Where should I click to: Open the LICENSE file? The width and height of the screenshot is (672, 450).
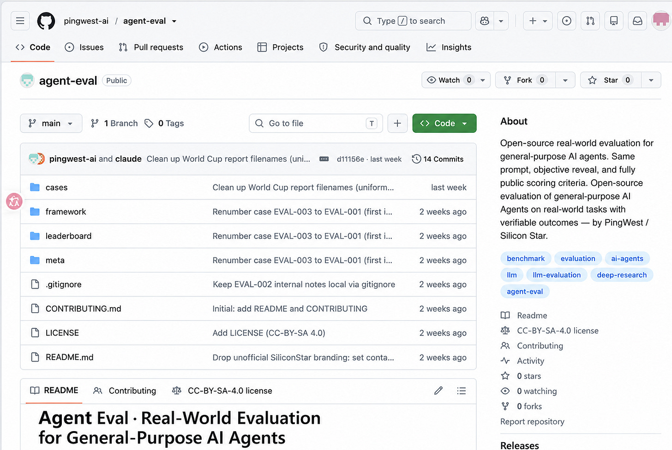coord(62,333)
